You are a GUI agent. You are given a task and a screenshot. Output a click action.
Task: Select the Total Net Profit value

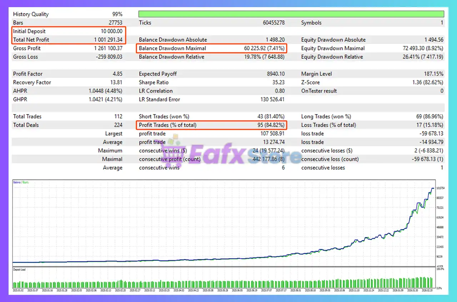(108, 40)
